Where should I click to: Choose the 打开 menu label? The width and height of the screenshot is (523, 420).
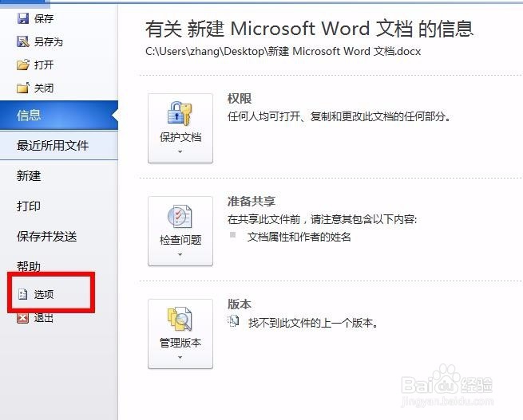[x=44, y=65]
